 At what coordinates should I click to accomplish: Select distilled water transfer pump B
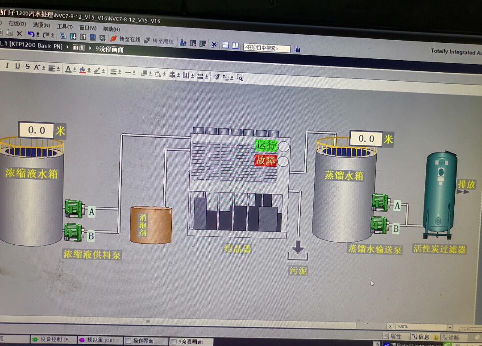point(380,225)
